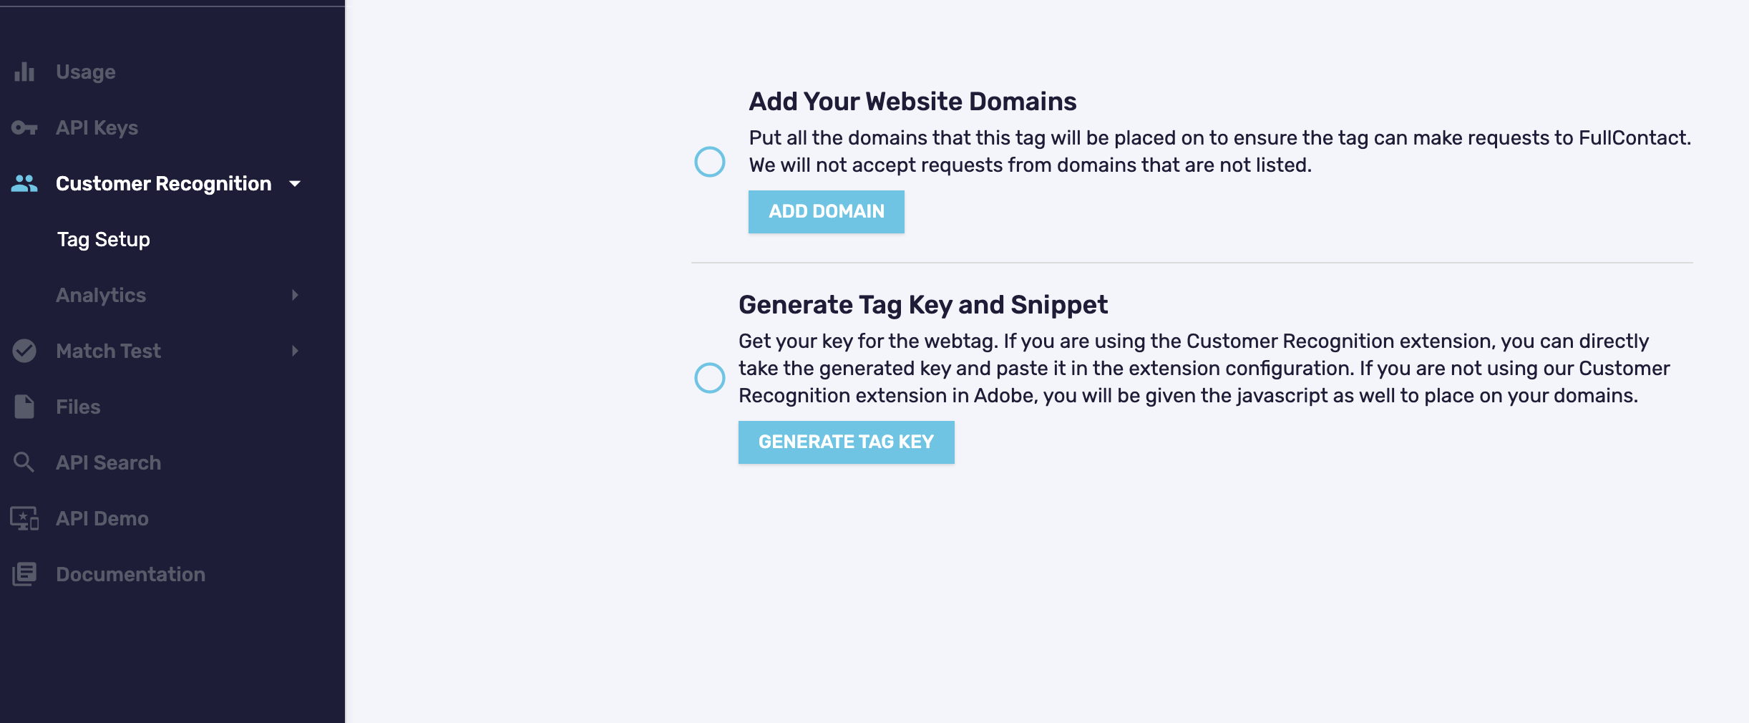Image resolution: width=1749 pixels, height=723 pixels.
Task: Click the ADD DOMAIN button
Action: 827,212
